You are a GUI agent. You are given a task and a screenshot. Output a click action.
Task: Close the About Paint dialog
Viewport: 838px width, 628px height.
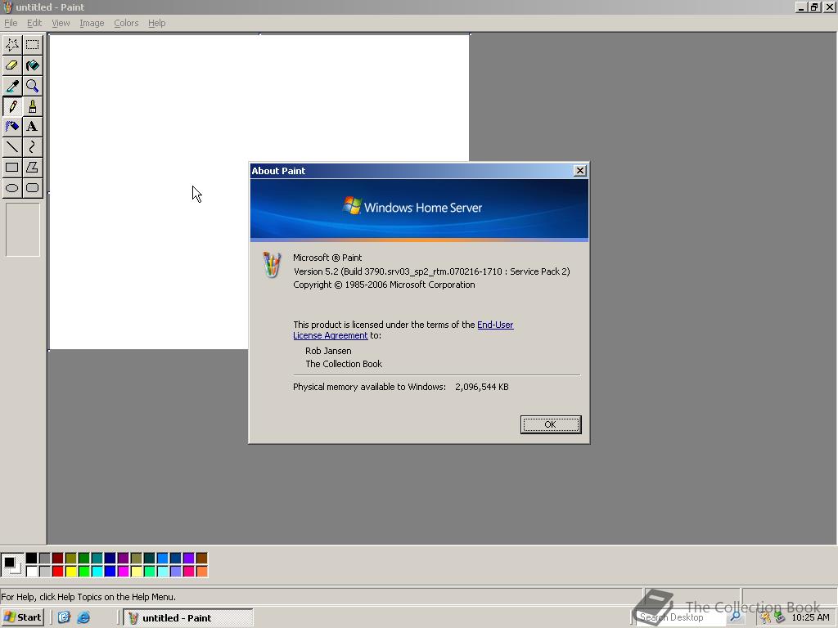[x=580, y=170]
